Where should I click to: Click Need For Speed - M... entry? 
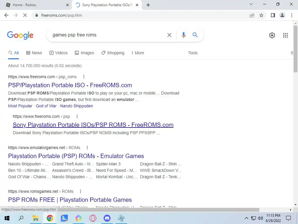click(116, 170)
